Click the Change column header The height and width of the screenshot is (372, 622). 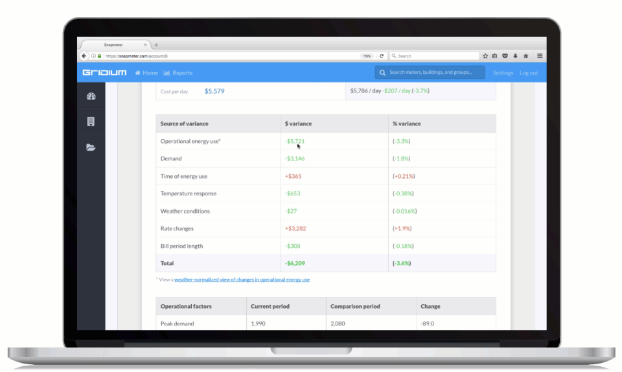point(430,306)
